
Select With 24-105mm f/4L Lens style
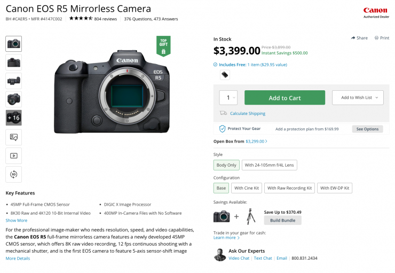click(x=270, y=165)
